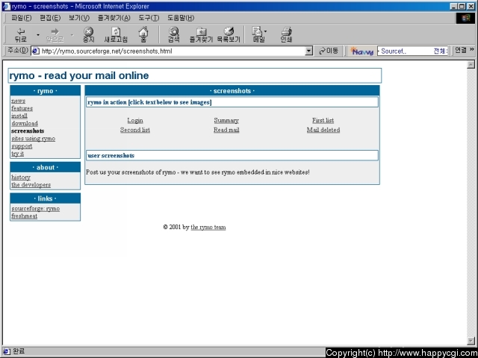Click the Mail button dropdown arrow

[265, 31]
